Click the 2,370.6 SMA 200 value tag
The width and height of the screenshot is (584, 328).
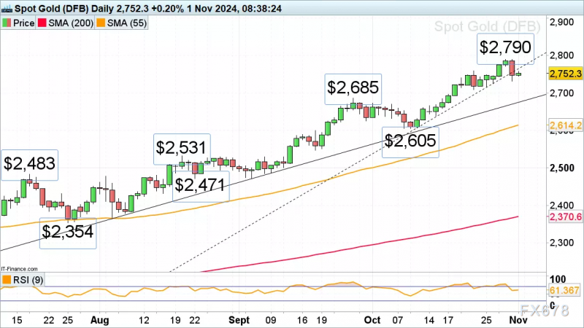tap(565, 216)
